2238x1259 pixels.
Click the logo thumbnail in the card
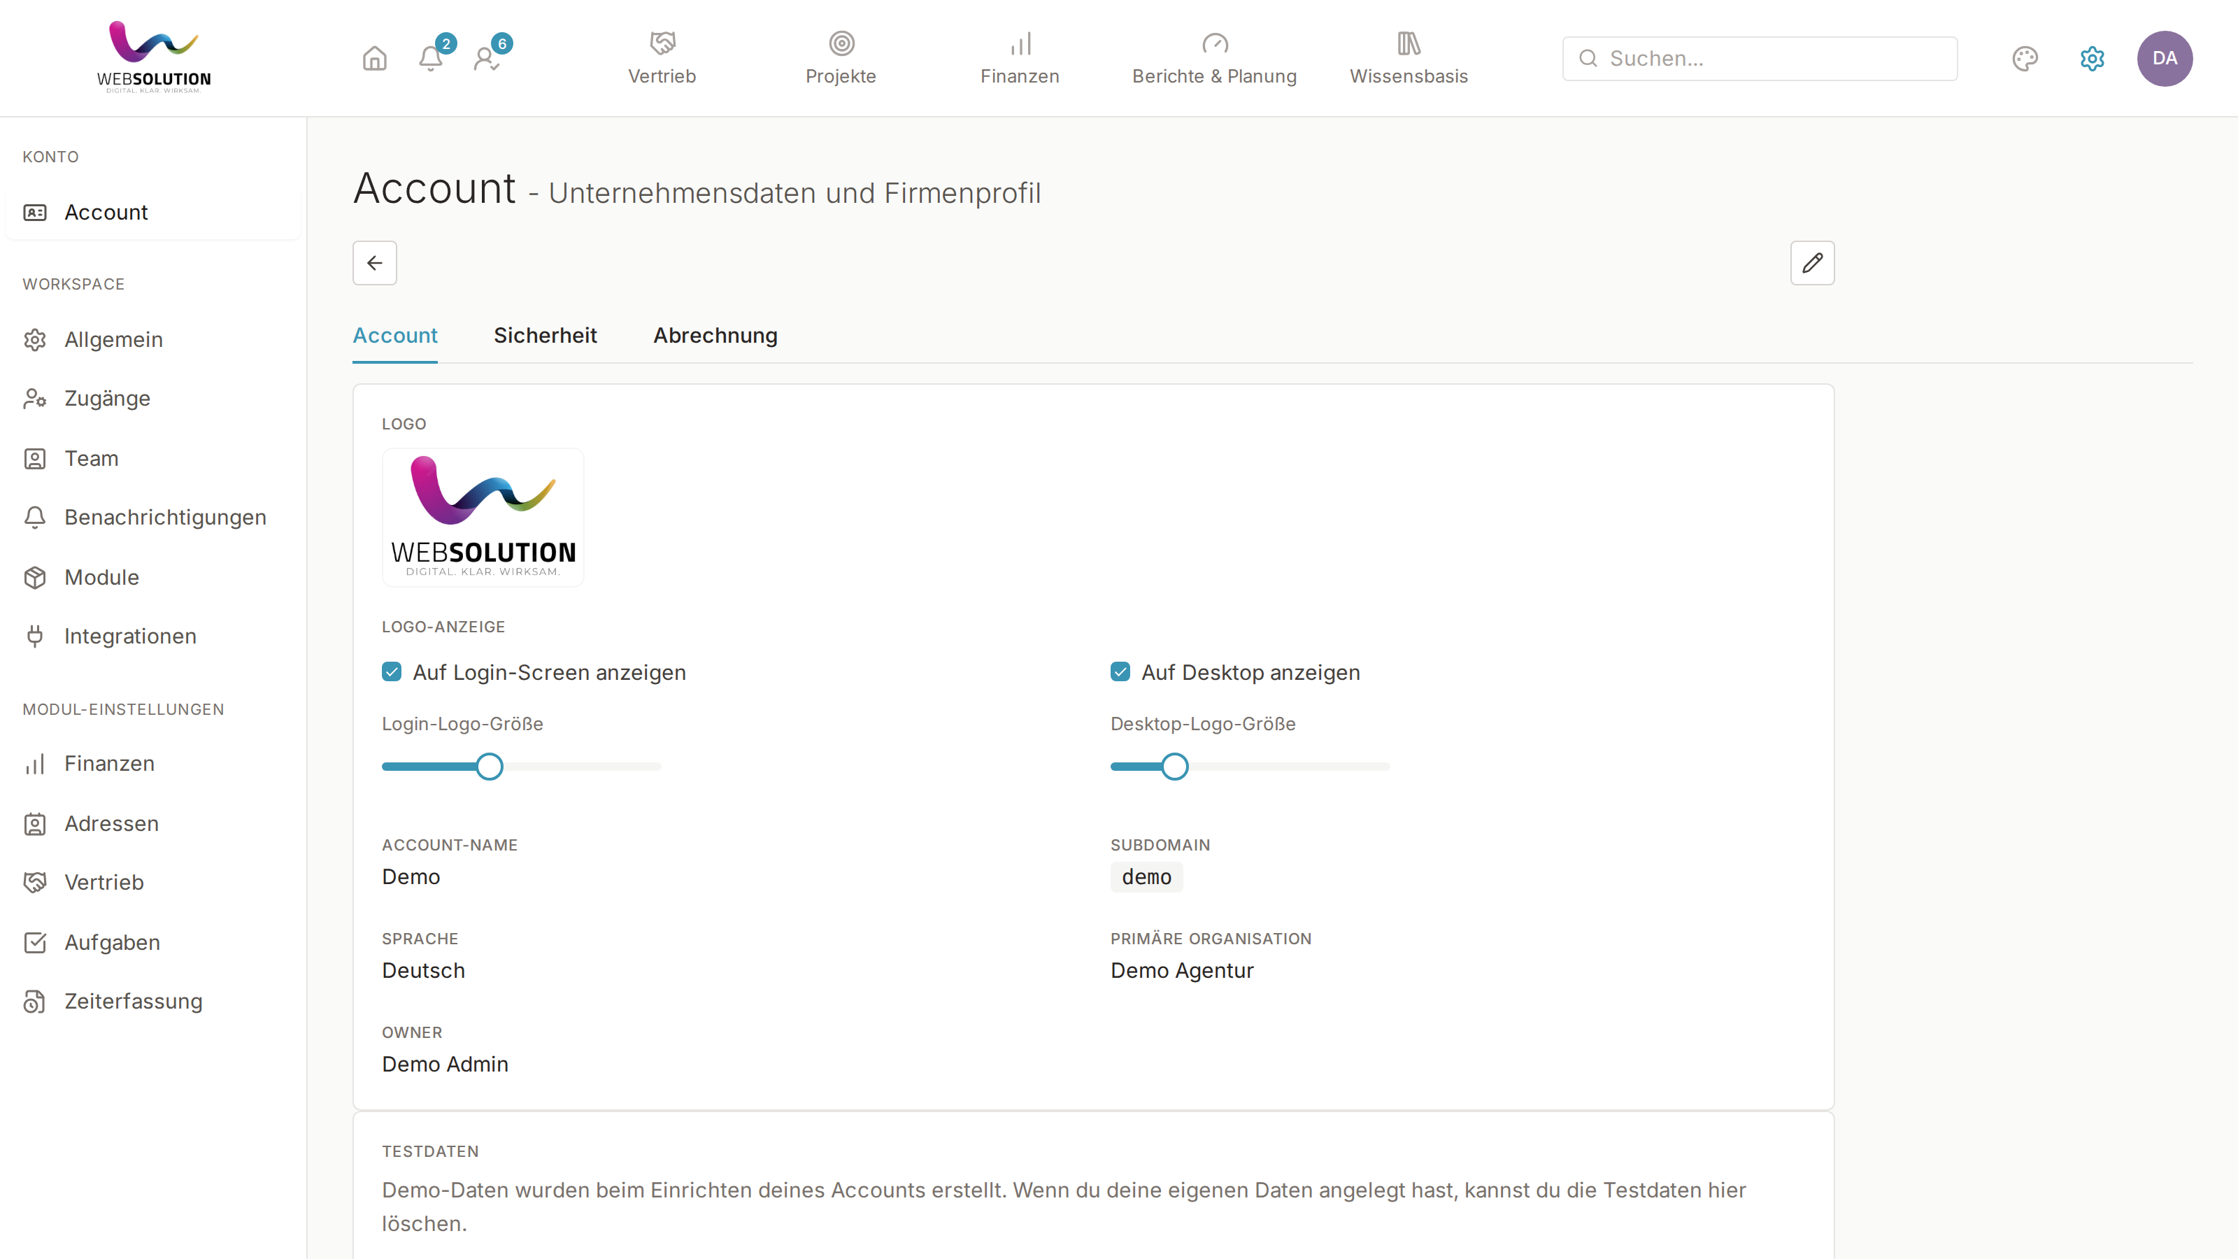[483, 517]
